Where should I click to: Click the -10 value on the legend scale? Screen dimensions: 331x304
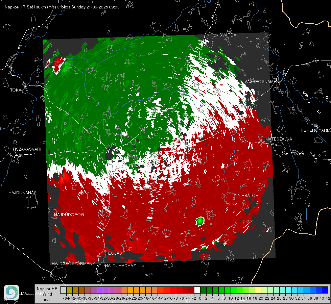169,298
